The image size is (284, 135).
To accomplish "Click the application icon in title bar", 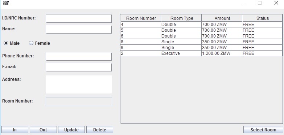I will [x=6, y=3].
